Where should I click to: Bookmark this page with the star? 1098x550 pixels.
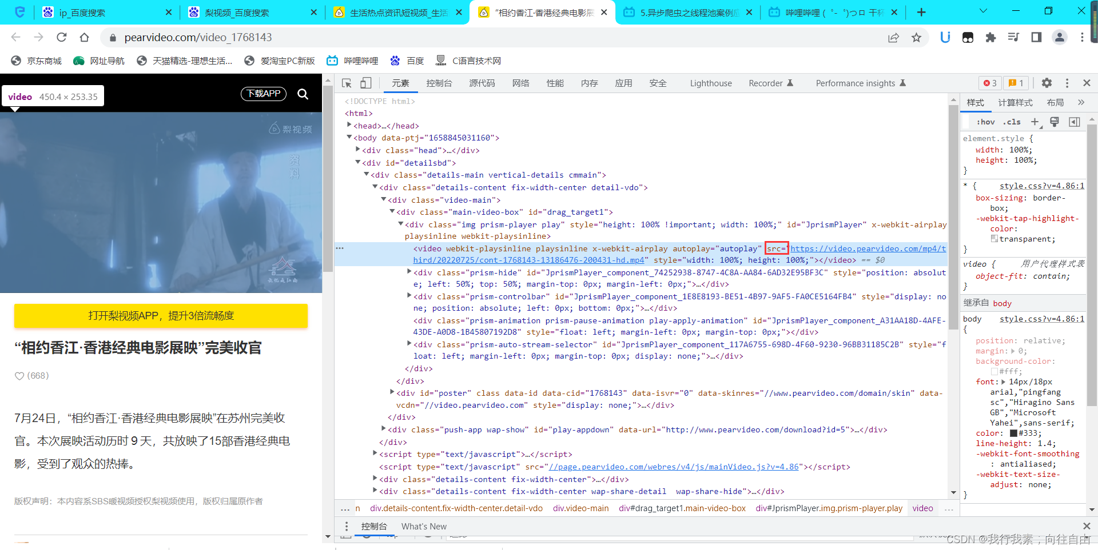click(916, 38)
